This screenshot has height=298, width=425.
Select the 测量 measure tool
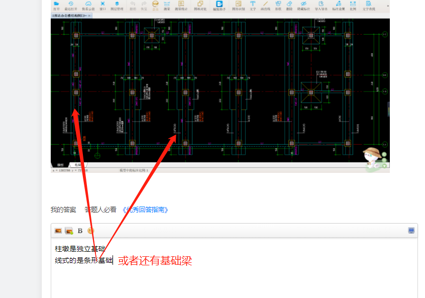pos(167,6)
